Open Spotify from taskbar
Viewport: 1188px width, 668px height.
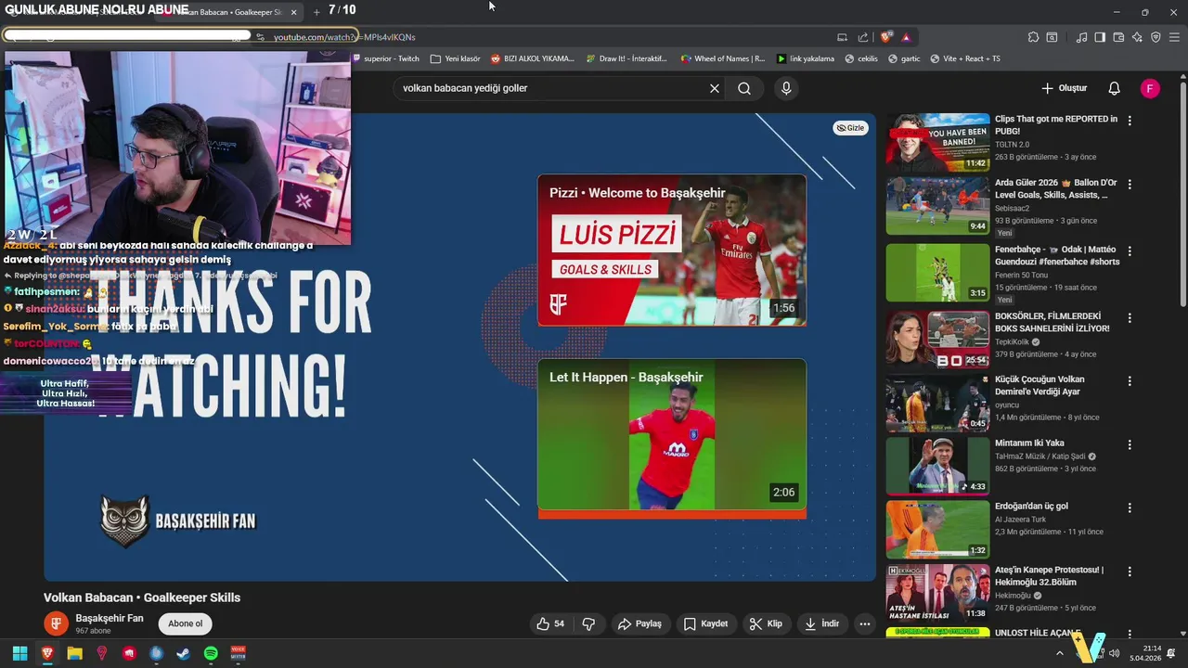(211, 653)
